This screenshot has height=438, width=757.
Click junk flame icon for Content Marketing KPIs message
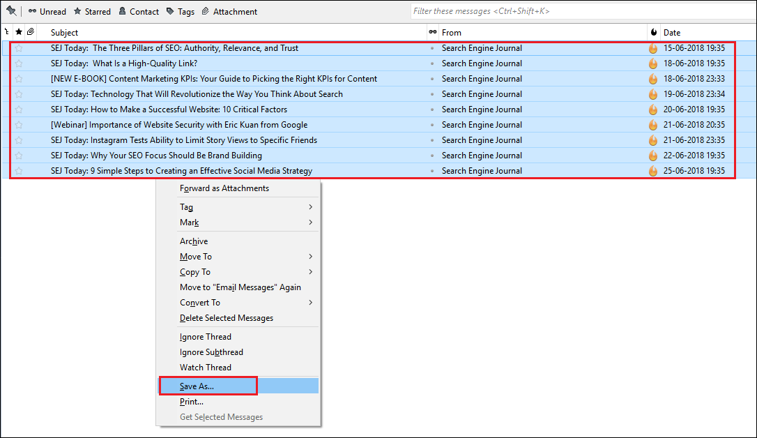click(653, 79)
